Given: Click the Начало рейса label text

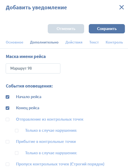Looking at the screenshot, I should point(29,97).
